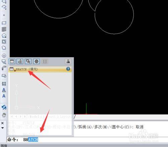Click the left circle arc in drawing

pyautogui.click(x=58, y=18)
